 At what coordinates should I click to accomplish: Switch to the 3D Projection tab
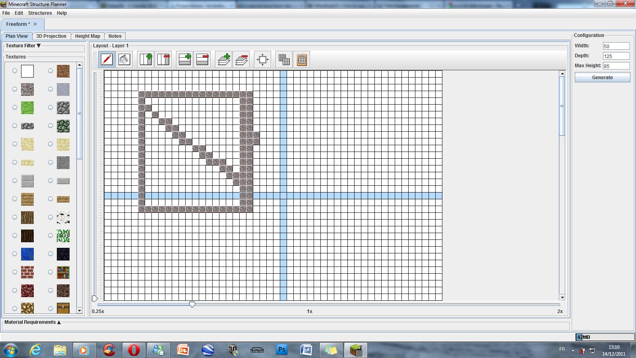(51, 36)
